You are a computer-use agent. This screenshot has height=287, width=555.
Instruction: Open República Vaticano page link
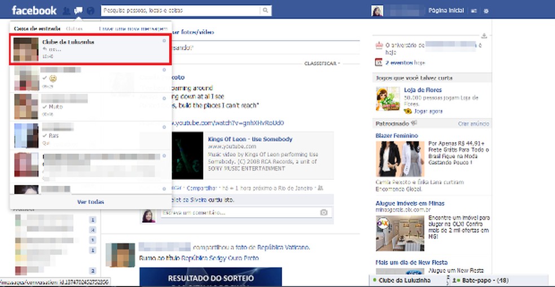click(x=283, y=247)
